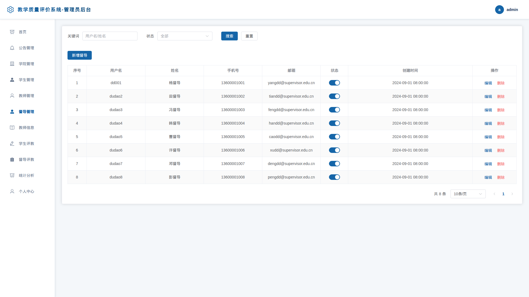This screenshot has height=297, width=529.
Task: Click name 冯督导 in table
Action: tap(174, 110)
